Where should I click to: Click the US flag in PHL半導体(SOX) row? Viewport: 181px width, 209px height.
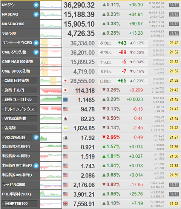65,194
